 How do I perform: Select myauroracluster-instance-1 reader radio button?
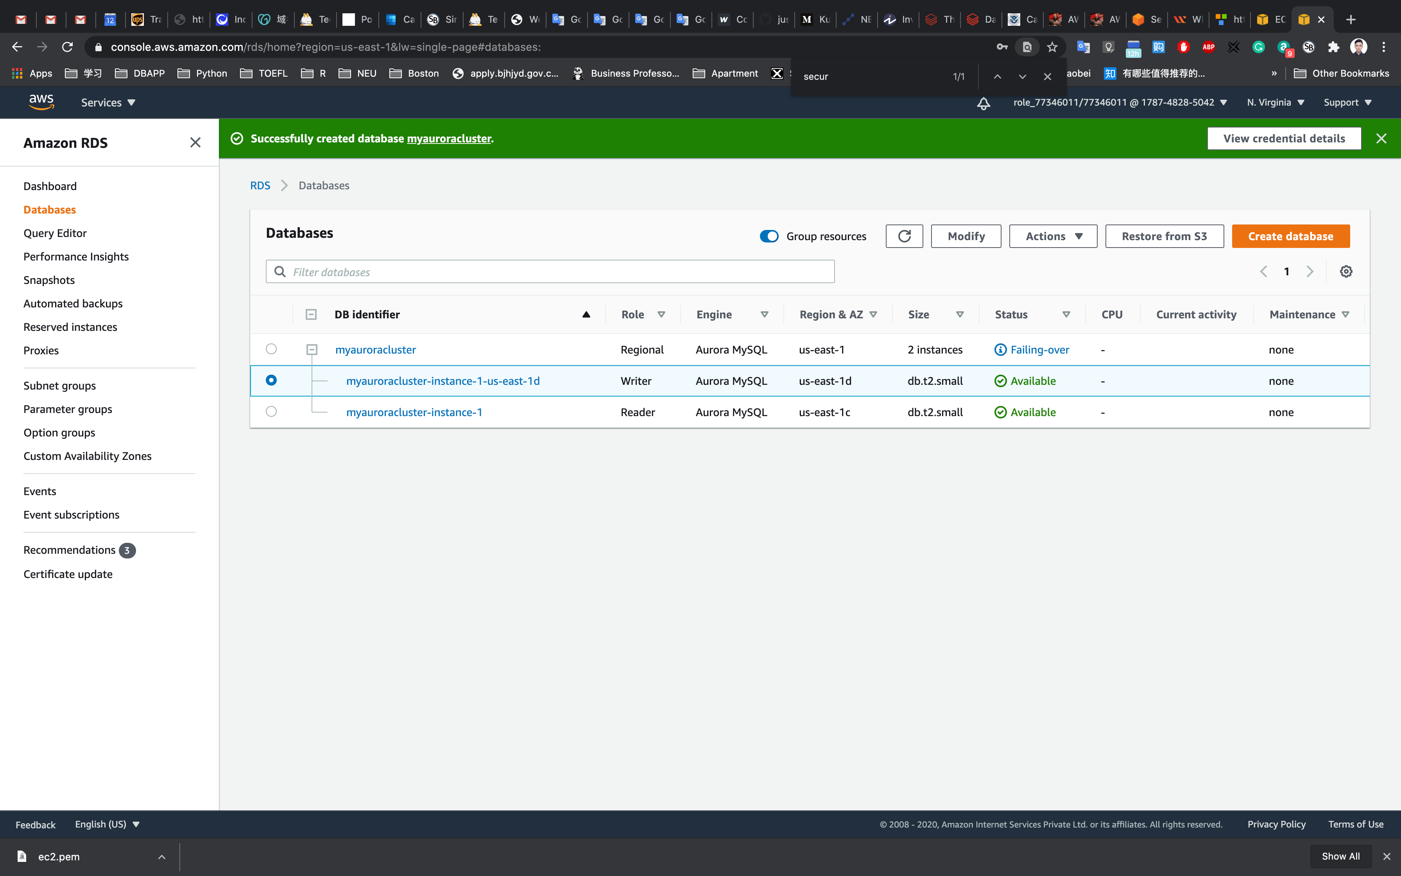click(271, 411)
